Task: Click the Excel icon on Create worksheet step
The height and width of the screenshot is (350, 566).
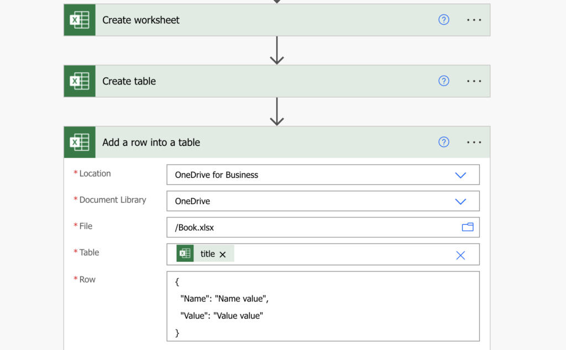Action: (x=80, y=20)
